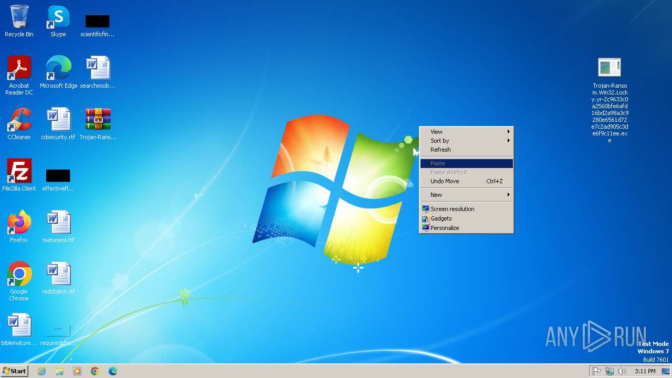Click the 3:11 PM taskbar clock
This screenshot has width=672, height=378.
[x=645, y=371]
